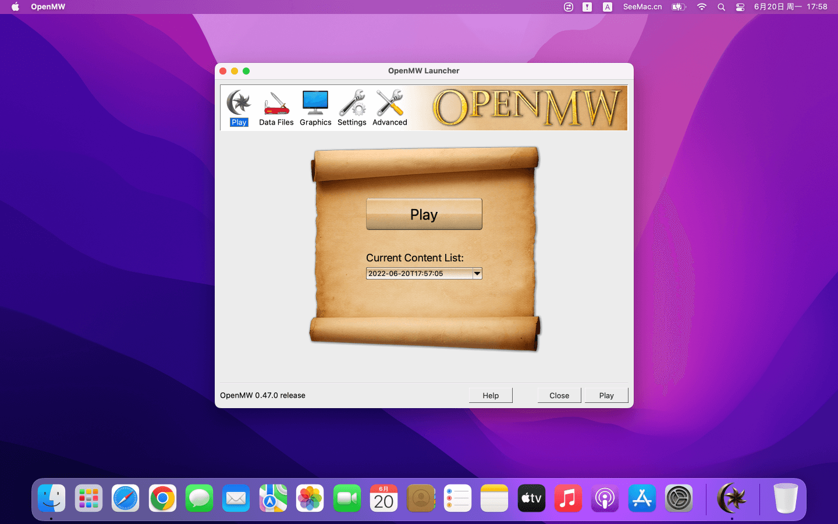Click the large Play button on scroll

(x=424, y=214)
